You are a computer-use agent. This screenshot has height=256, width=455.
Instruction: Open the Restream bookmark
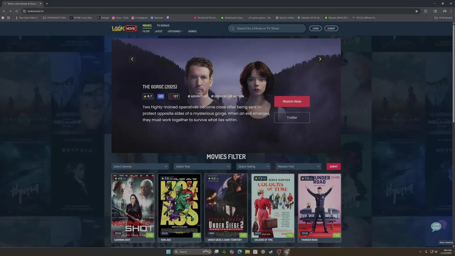coord(157,17)
